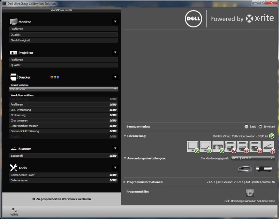This screenshot has height=219, width=279.
Task: Select the i1Pro spectrophotometer device image
Action: 264,169
